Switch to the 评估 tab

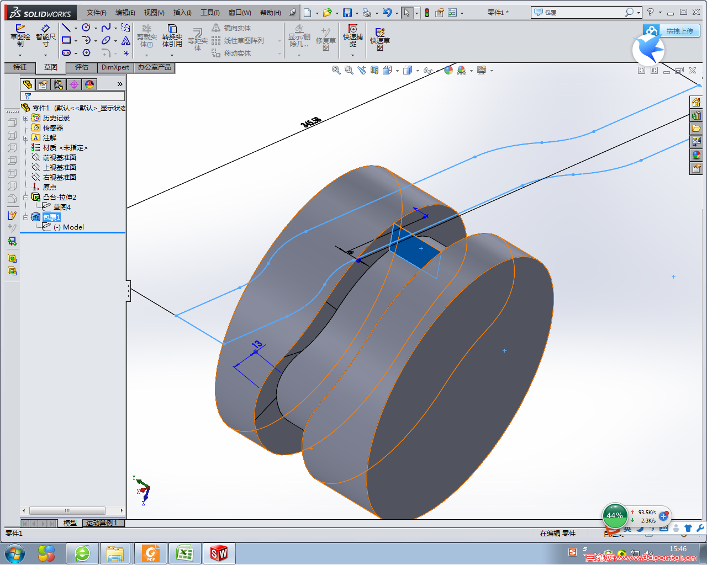pos(82,67)
